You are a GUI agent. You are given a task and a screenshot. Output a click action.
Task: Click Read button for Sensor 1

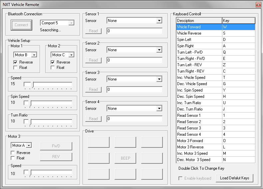pos(93,31)
